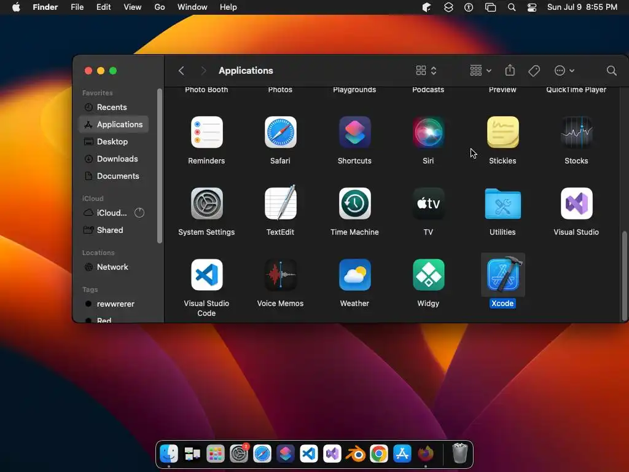Select Shared in the sidebar
Screen dimensions: 629x472
114,230
